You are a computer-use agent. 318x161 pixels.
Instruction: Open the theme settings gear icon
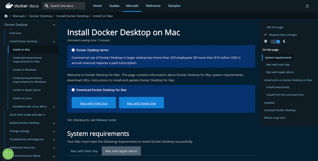point(266,41)
